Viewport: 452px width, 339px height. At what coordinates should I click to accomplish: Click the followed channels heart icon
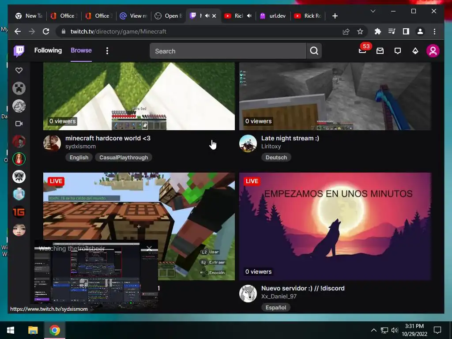pyautogui.click(x=19, y=70)
